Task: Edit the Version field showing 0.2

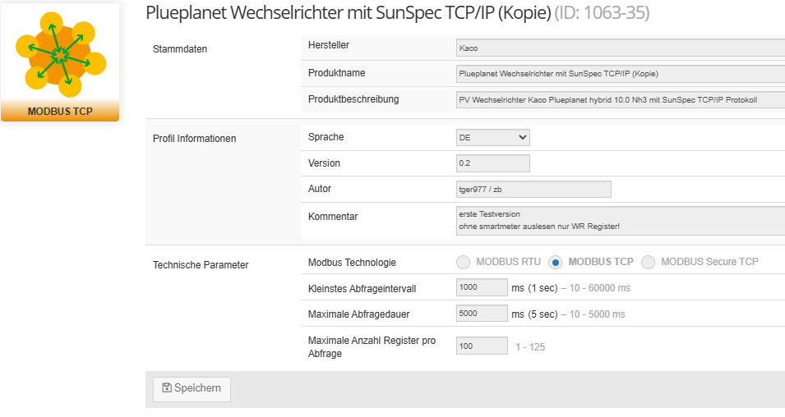Action: point(493,163)
